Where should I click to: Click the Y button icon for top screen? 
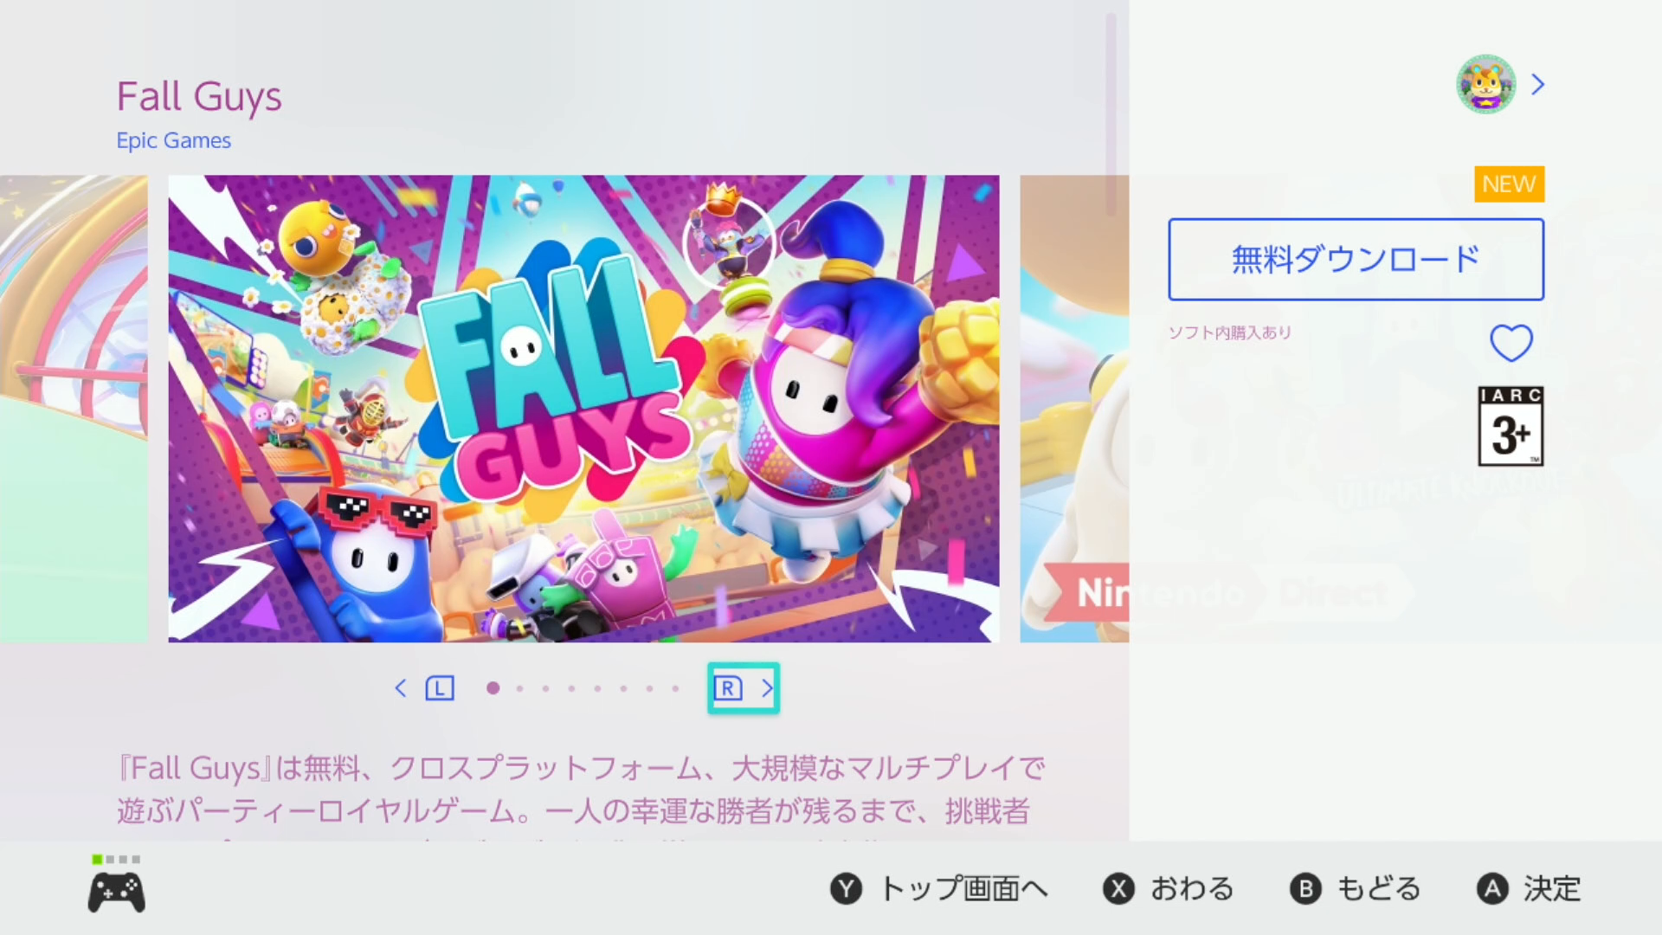pyautogui.click(x=846, y=889)
